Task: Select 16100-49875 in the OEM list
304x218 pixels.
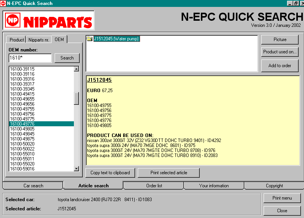Action: tap(42, 139)
